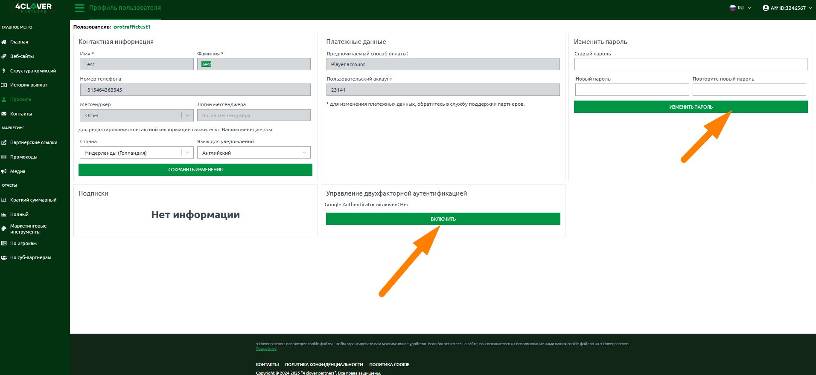Open Краткий суммарный report
Viewport: 816px width, 375px height.
point(33,200)
